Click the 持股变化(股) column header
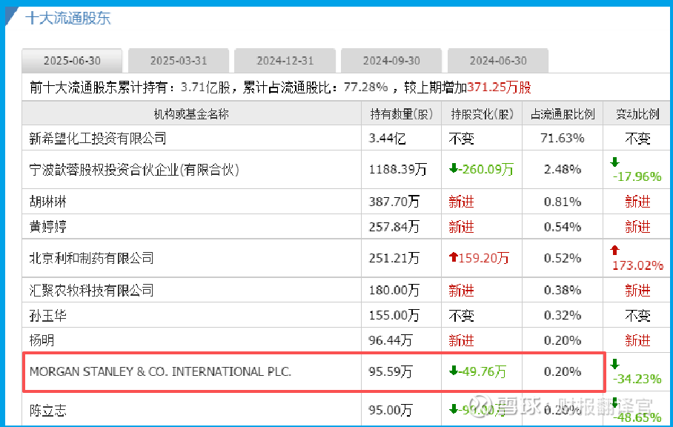This screenshot has width=673, height=427. tap(482, 113)
